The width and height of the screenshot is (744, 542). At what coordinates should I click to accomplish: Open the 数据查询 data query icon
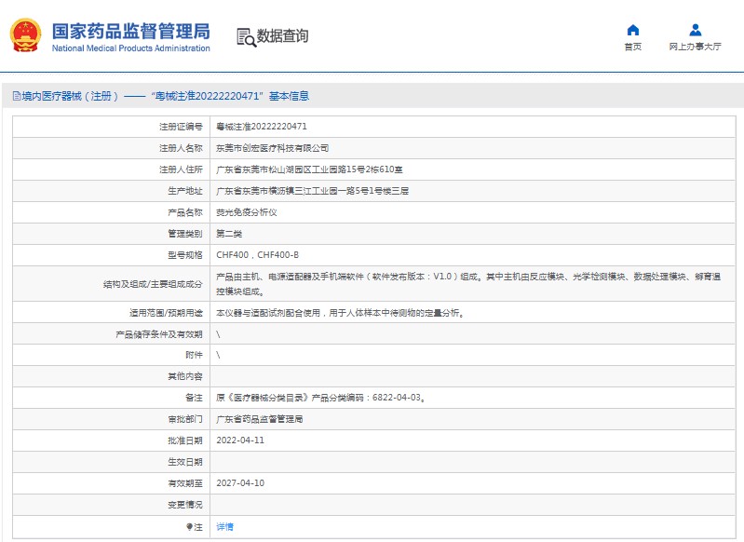tap(246, 37)
